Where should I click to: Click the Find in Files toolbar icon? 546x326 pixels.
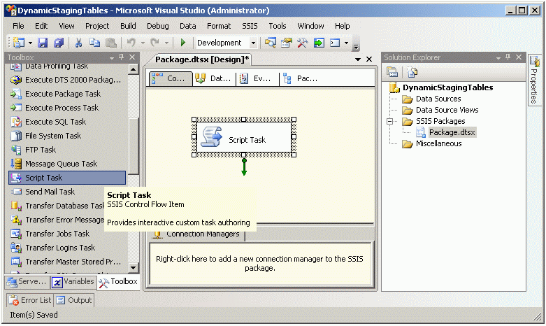tap(271, 43)
